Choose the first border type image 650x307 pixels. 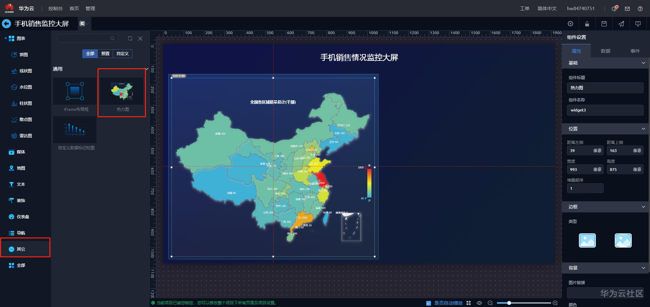pos(587,240)
